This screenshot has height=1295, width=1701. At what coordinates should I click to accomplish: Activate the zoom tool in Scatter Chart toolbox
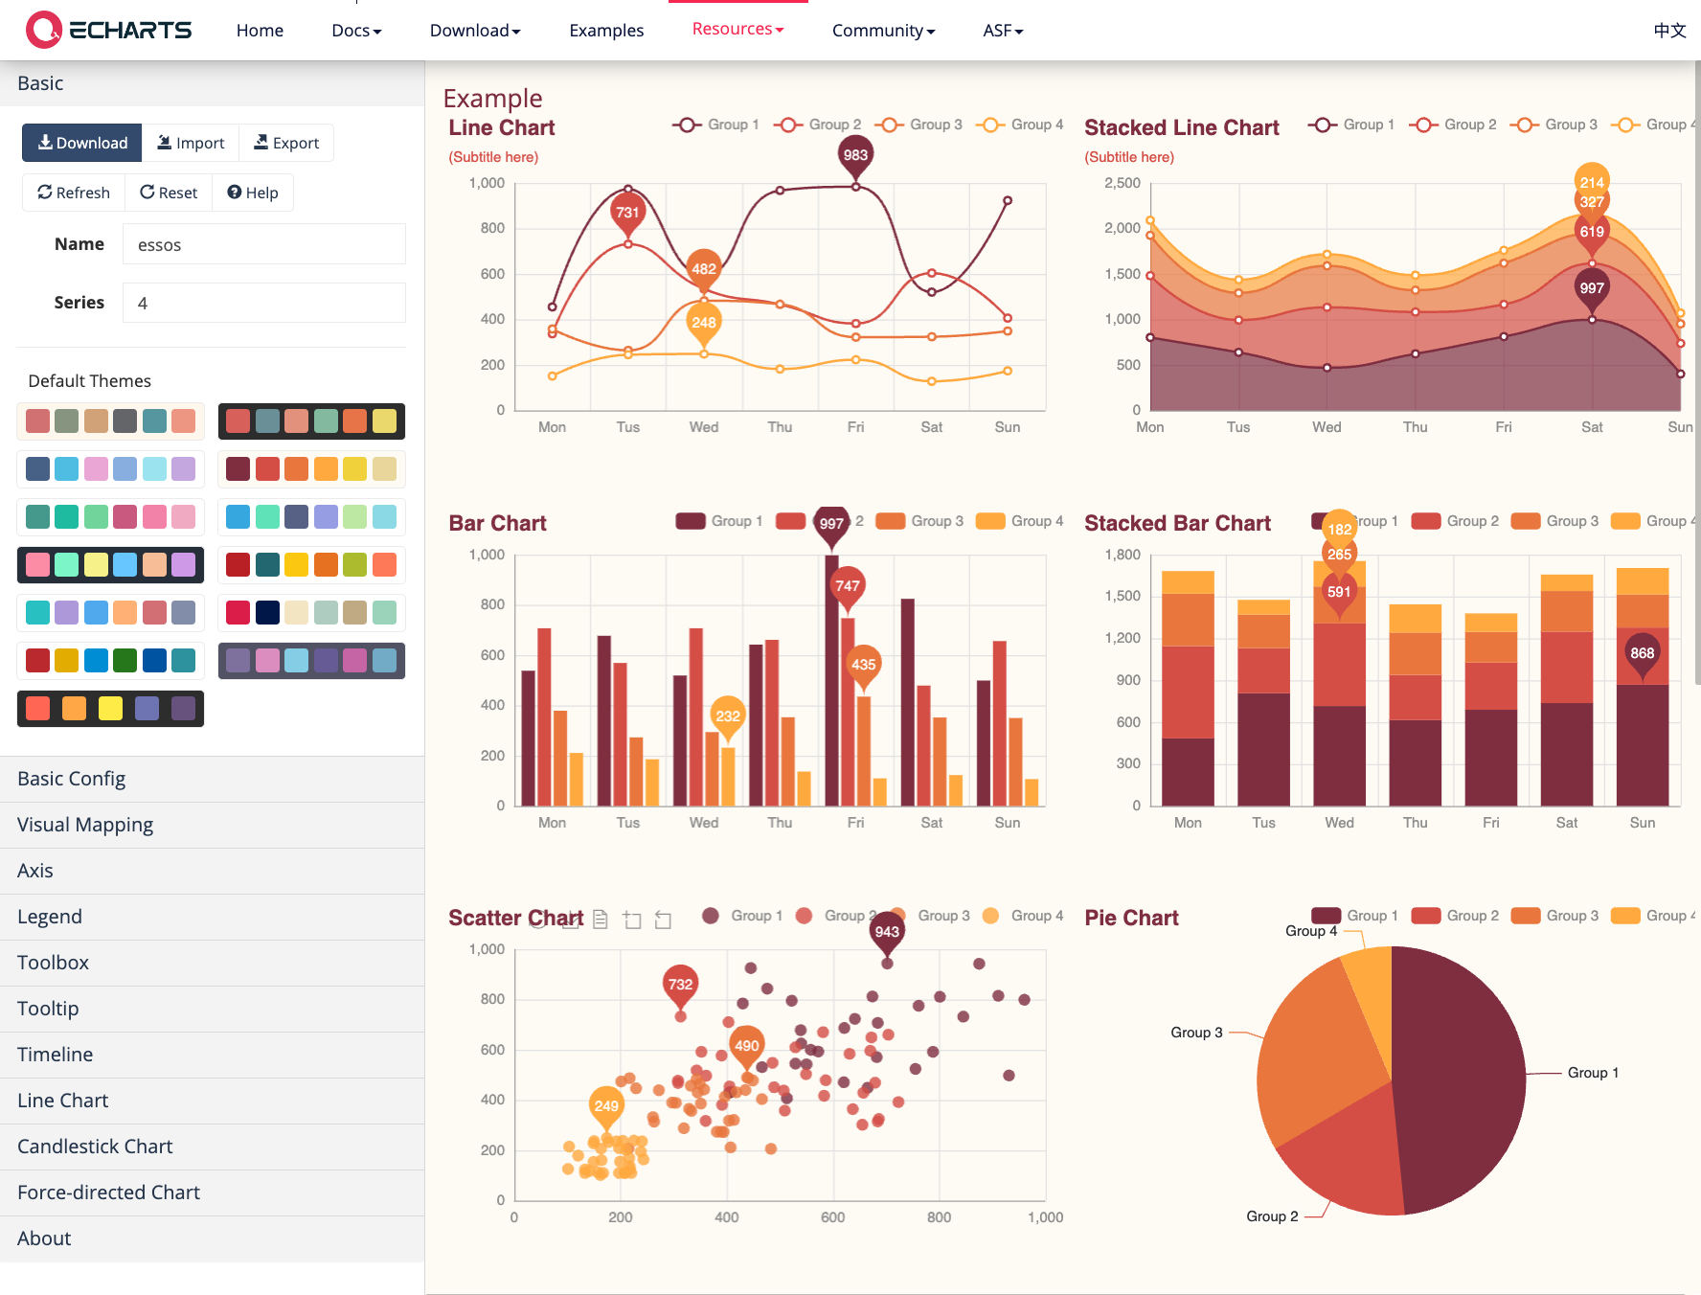631,920
